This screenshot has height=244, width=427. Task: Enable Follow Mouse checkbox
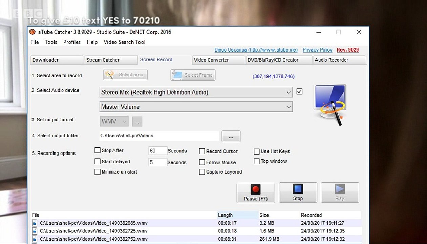coord(202,162)
